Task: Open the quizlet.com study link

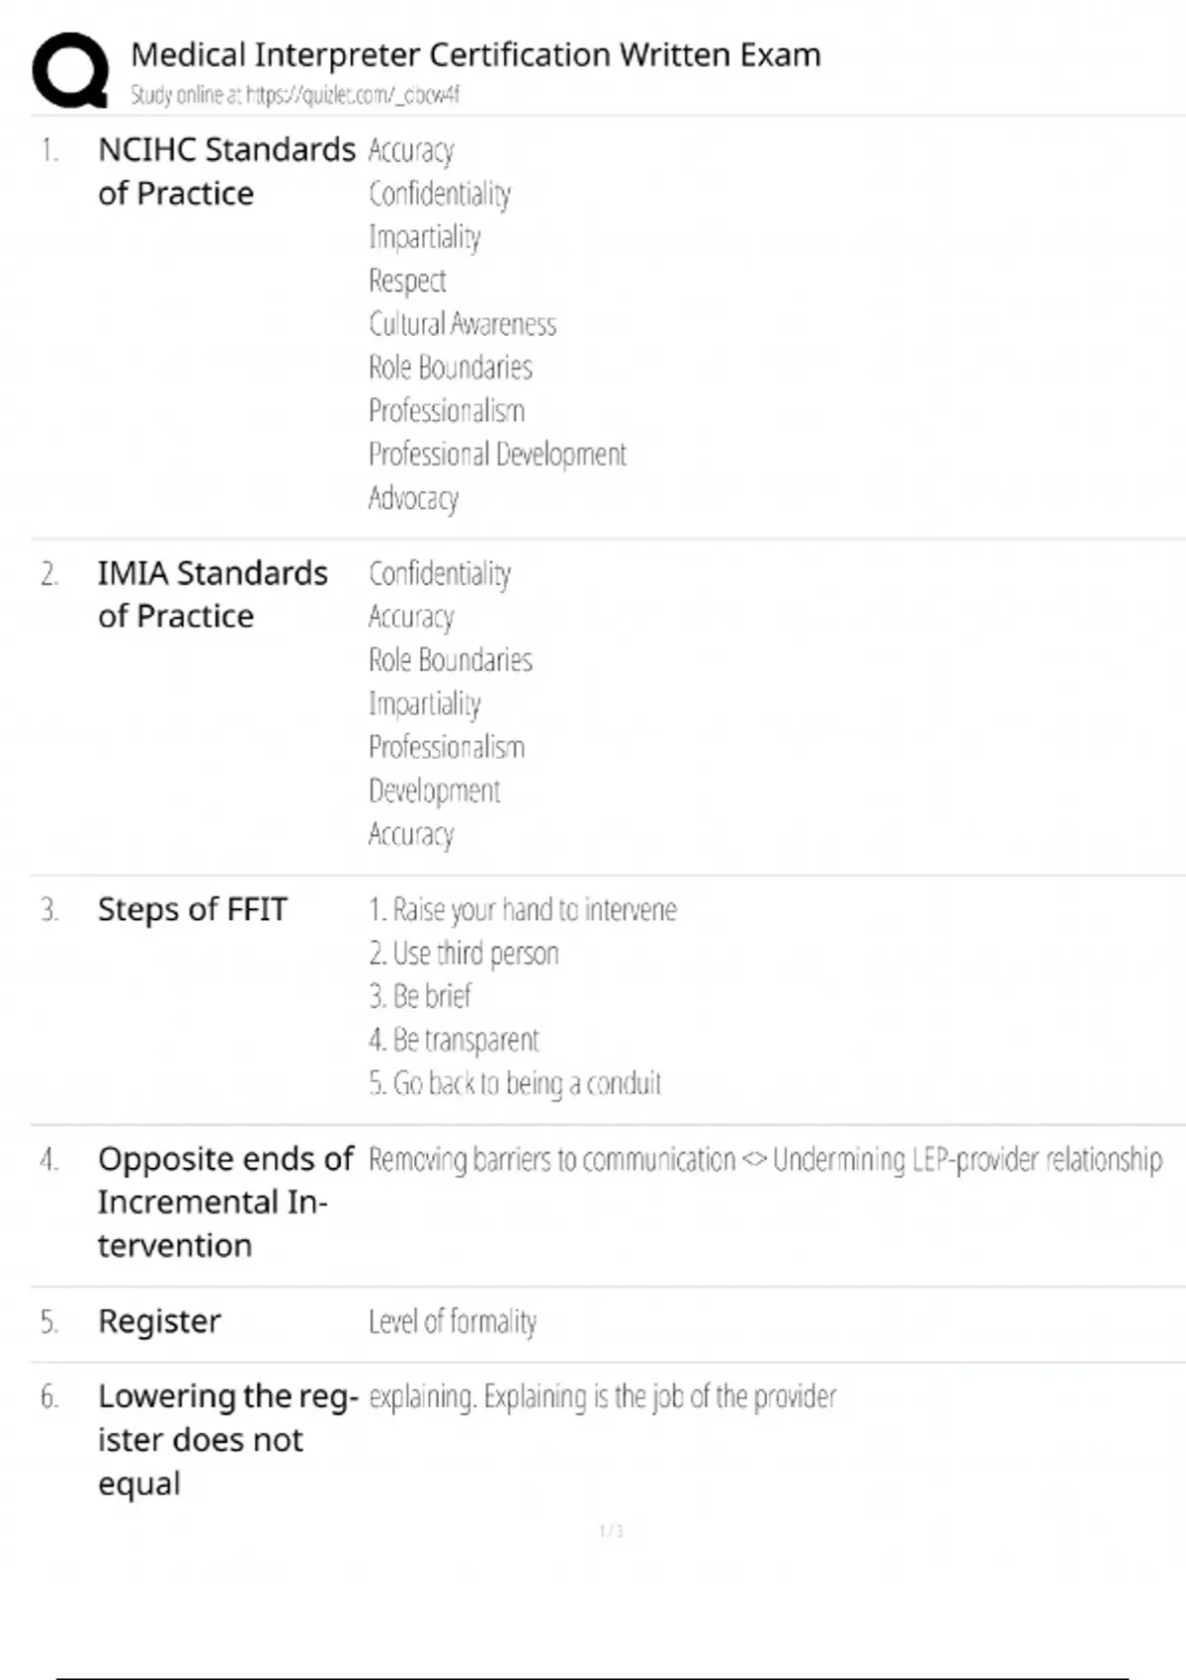Action: pos(352,95)
